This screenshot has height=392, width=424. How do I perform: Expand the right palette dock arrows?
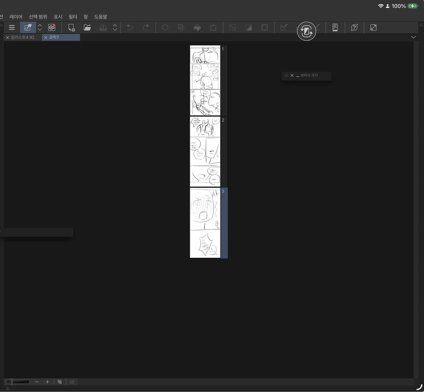click(421, 25)
